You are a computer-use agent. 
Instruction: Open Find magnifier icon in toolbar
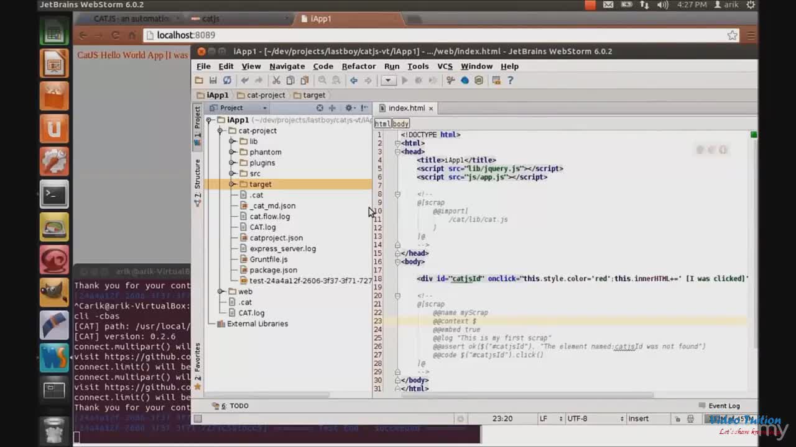coord(322,80)
